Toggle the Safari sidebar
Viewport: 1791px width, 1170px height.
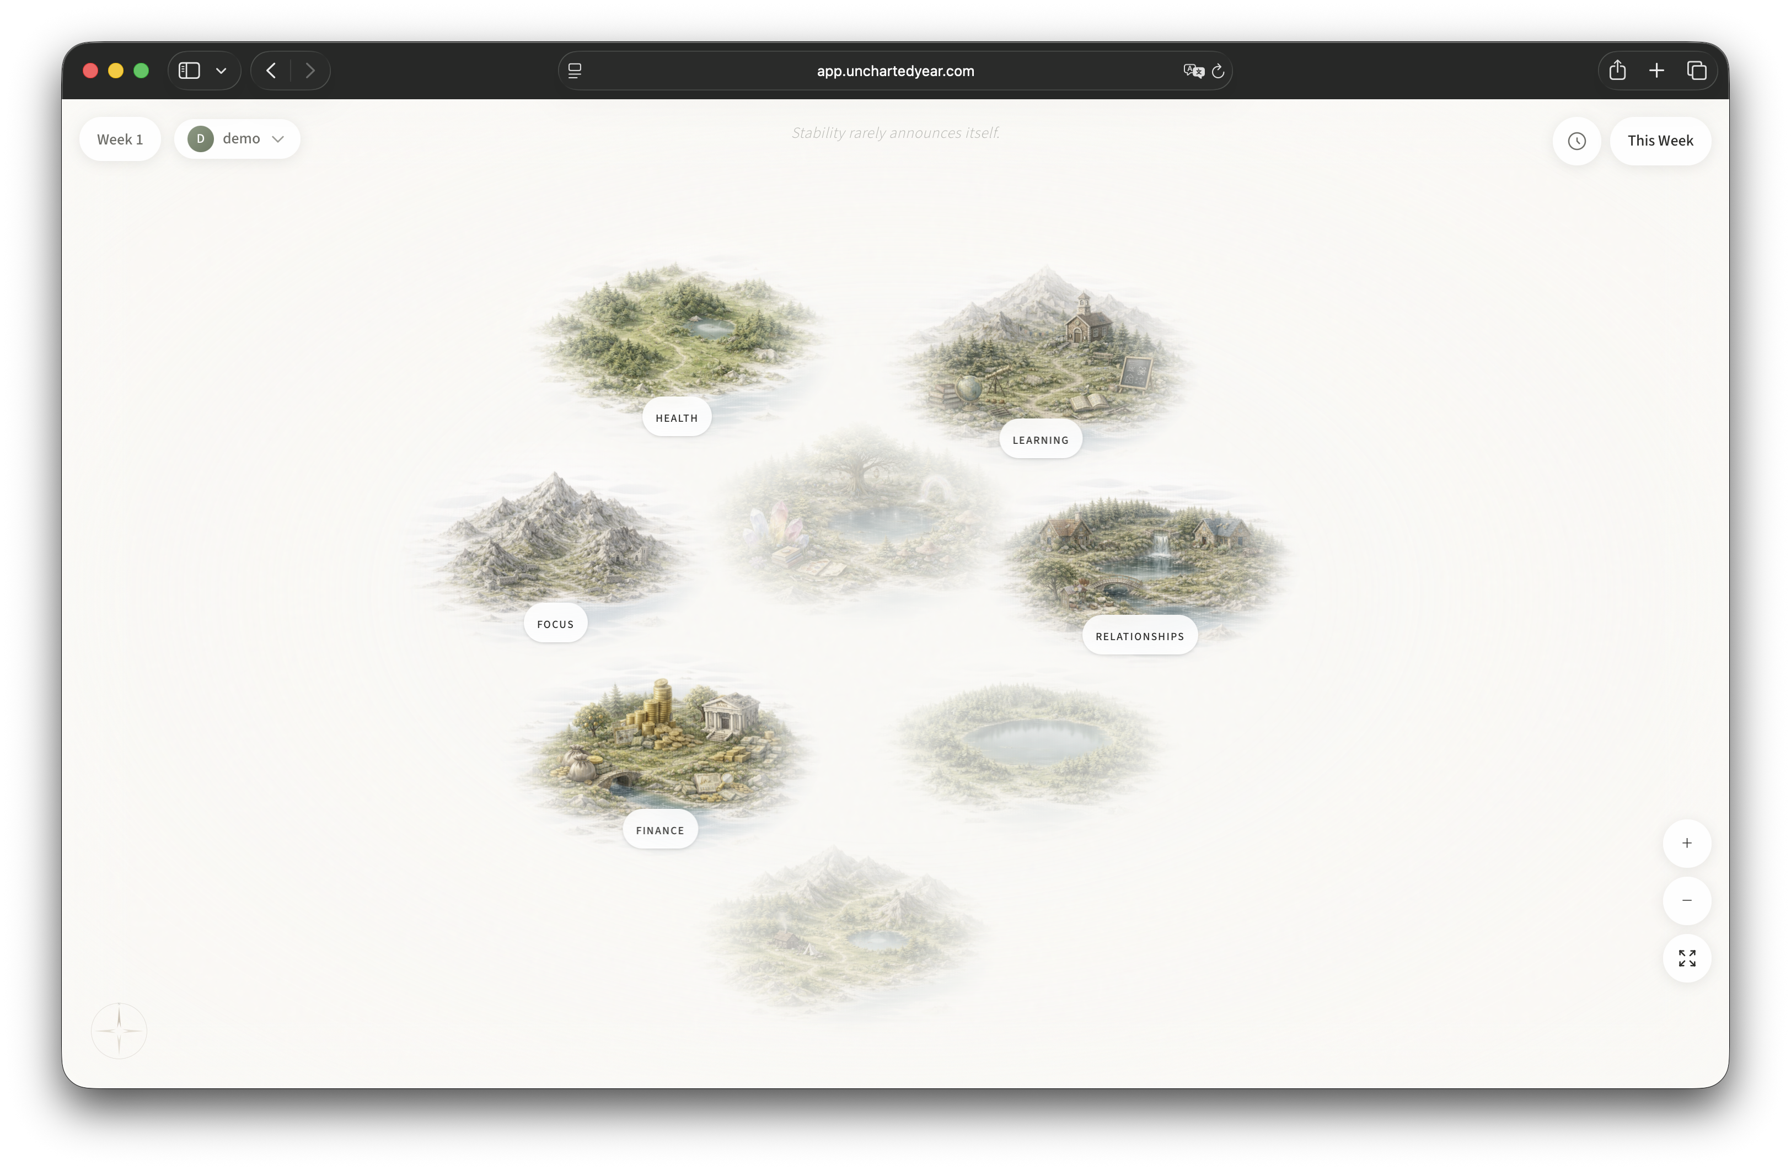coord(188,70)
